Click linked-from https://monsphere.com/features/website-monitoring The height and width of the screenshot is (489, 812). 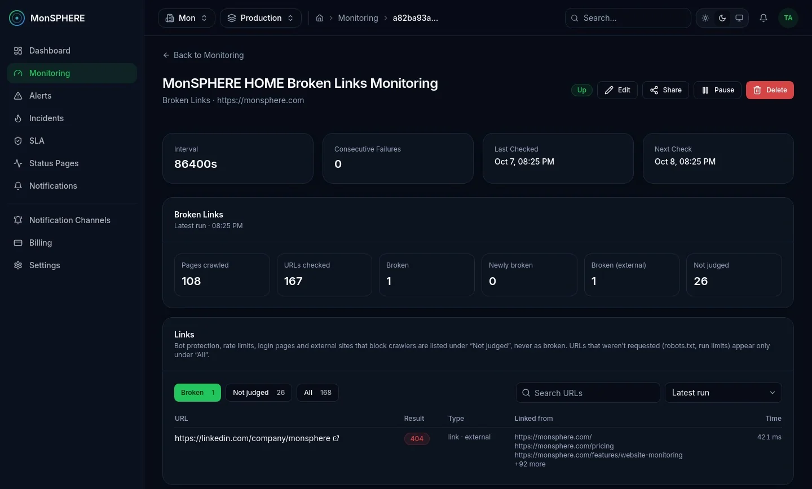[598, 455]
